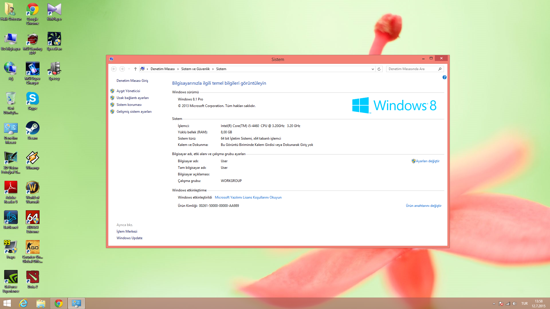This screenshot has width=550, height=309.
Task: Launch World of Warcraft shortcut
Action: tap(32, 188)
